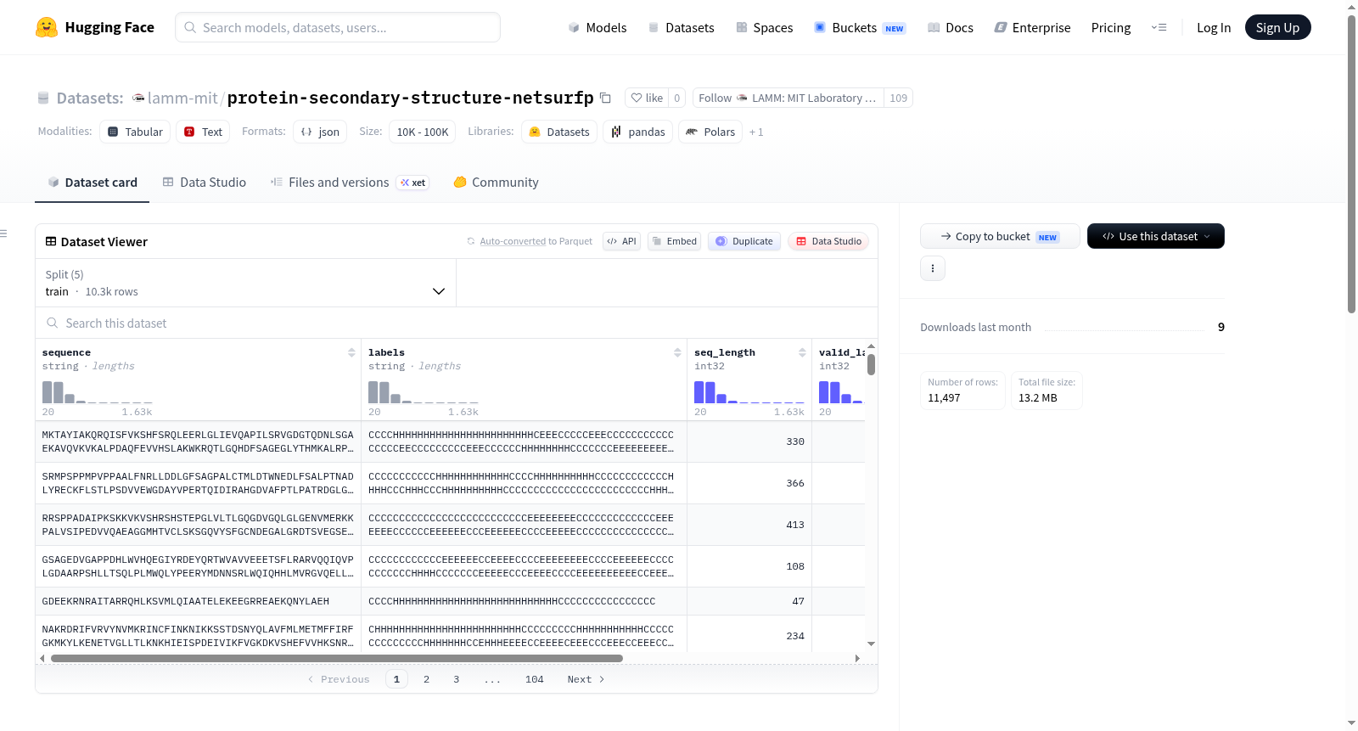The image size is (1358, 731).
Task: Sort the sequence column
Action: (x=351, y=352)
